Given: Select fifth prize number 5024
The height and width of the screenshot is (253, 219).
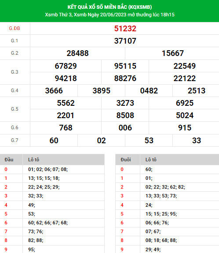Looking at the screenshot, I should pyautogui.click(x=185, y=115).
